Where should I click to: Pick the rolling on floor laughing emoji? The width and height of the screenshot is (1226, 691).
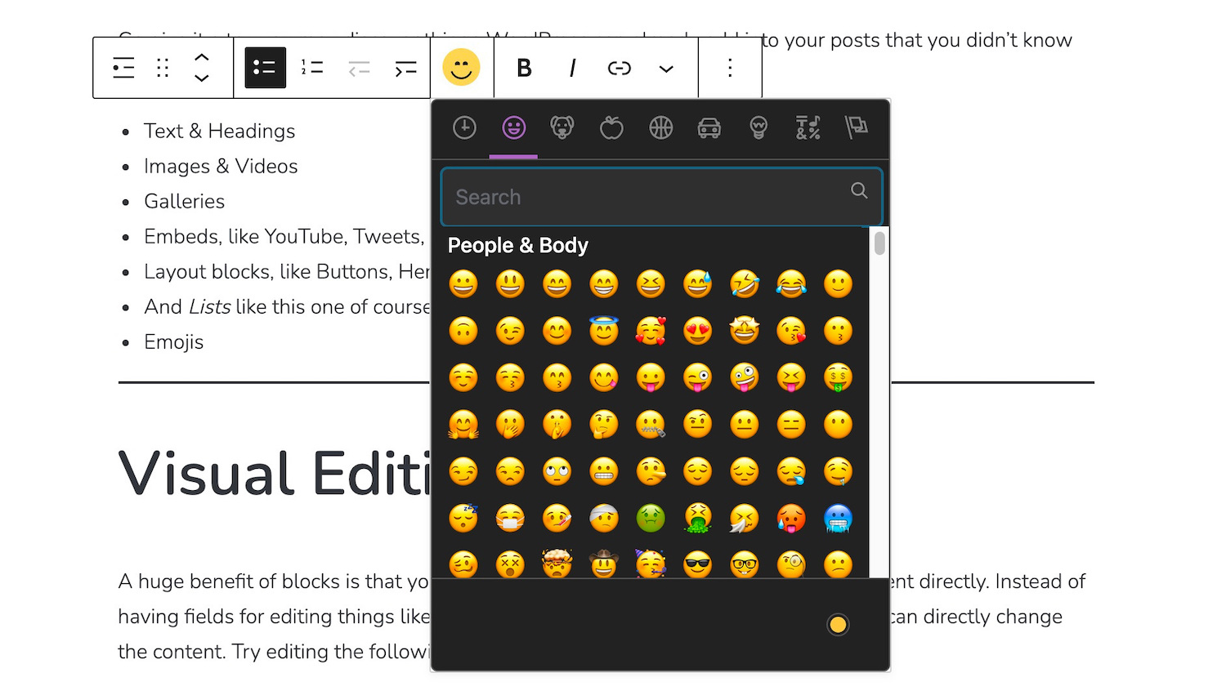point(745,284)
